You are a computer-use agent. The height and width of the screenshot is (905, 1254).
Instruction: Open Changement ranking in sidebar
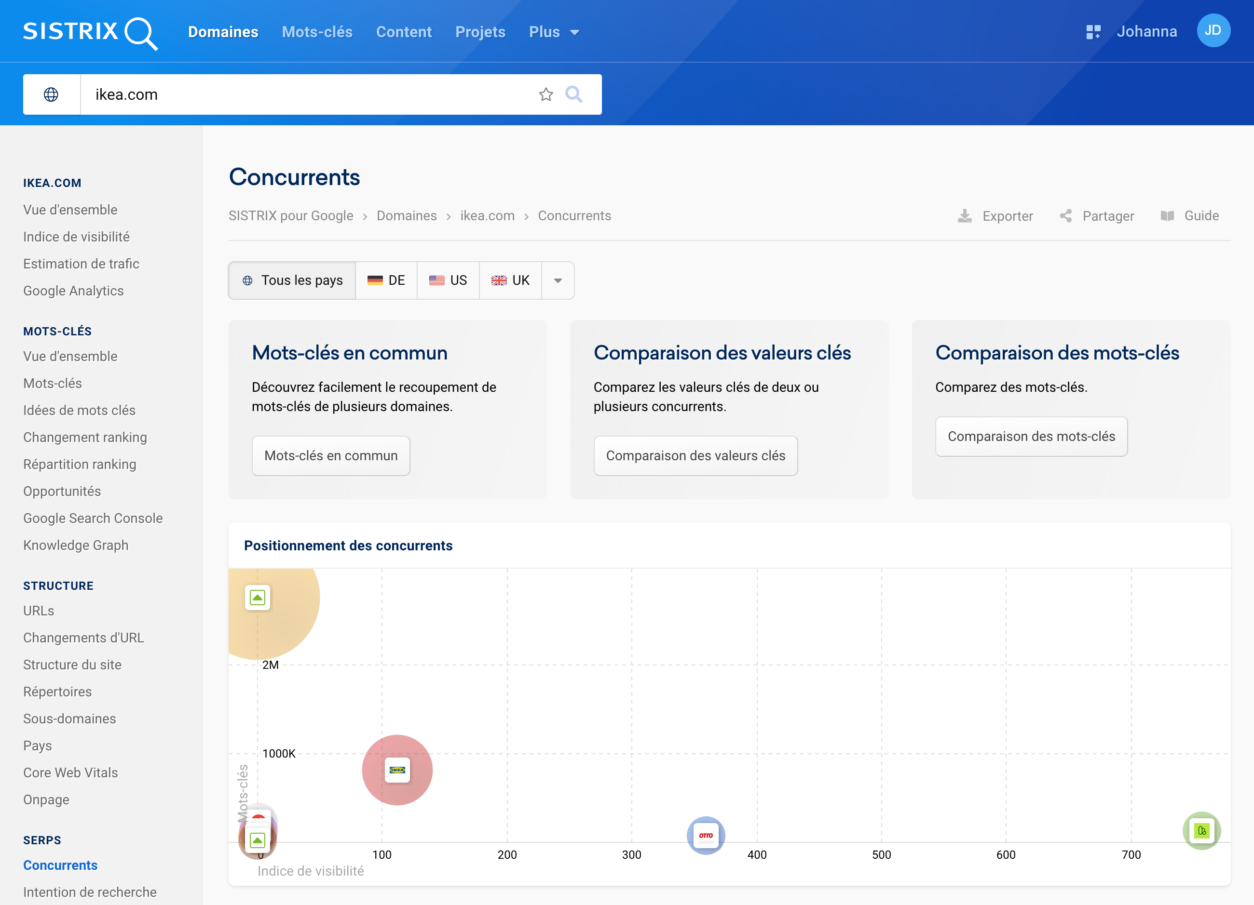point(85,438)
